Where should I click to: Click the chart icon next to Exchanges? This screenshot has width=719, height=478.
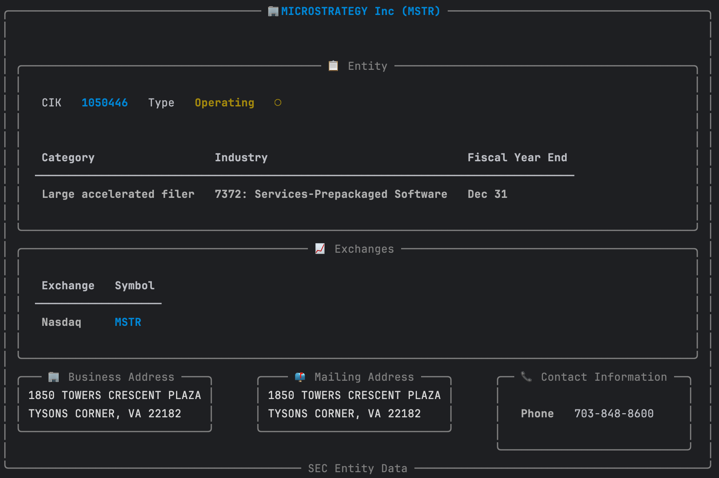320,249
